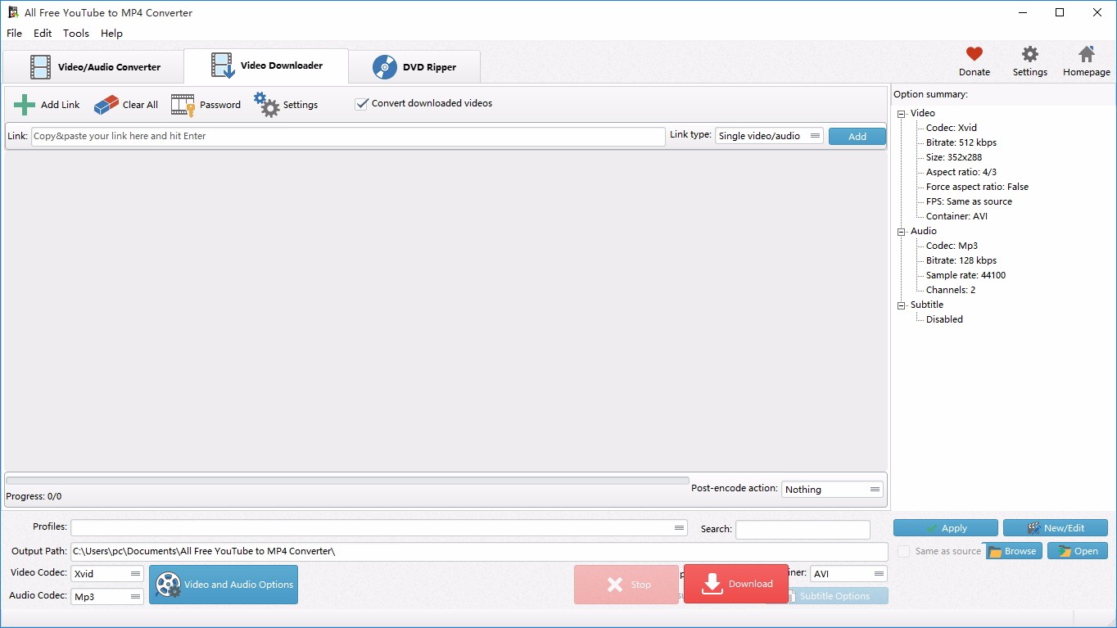The width and height of the screenshot is (1117, 628).
Task: Click the Open folder button
Action: (1078, 551)
